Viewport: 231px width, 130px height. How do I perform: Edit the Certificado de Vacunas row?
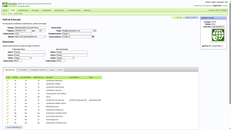point(7,100)
